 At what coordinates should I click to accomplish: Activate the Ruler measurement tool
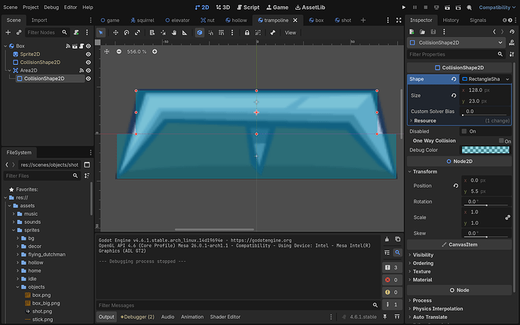[185, 32]
